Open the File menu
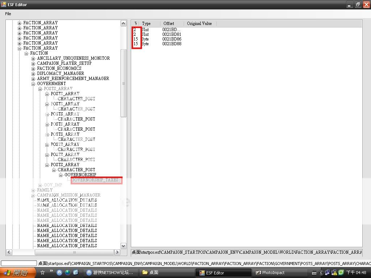 8,14
